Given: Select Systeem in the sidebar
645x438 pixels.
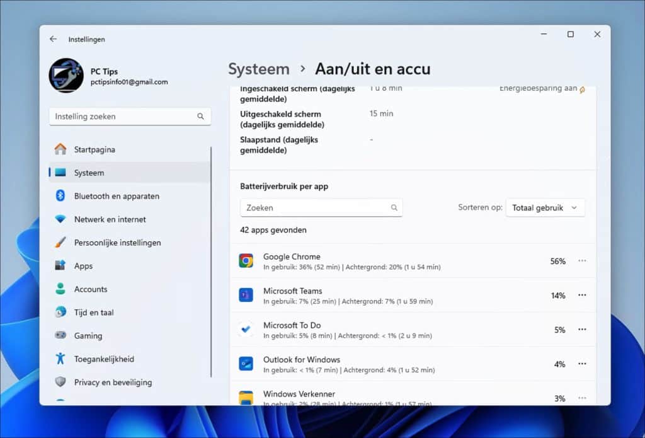Looking at the screenshot, I should coord(130,173).
